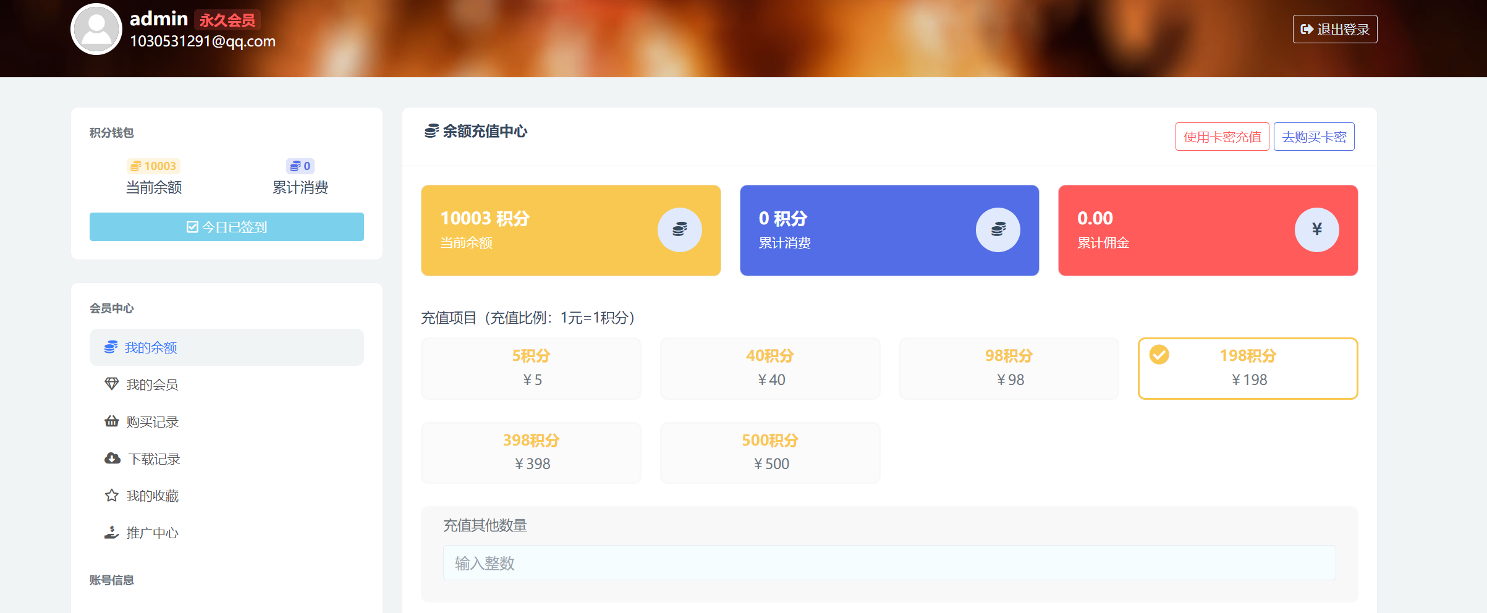
Task: Click the diamond icon beside 我的会员
Action: 111,384
